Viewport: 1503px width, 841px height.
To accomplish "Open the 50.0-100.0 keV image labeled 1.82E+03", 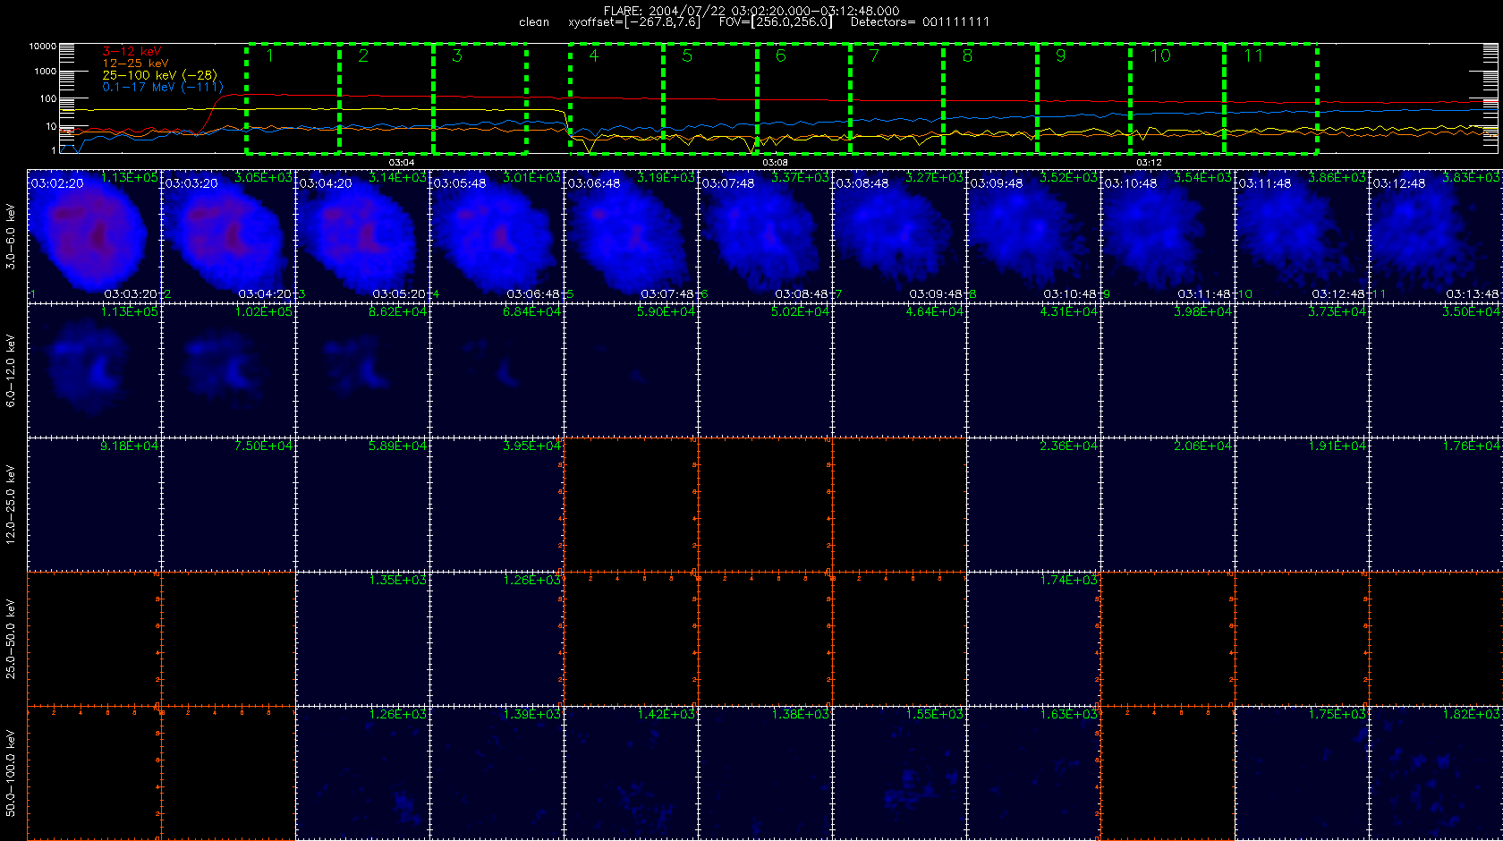I will click(1436, 773).
